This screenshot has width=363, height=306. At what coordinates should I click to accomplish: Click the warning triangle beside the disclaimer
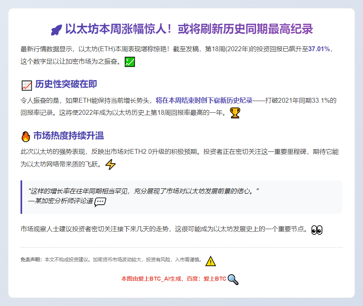tap(210, 261)
